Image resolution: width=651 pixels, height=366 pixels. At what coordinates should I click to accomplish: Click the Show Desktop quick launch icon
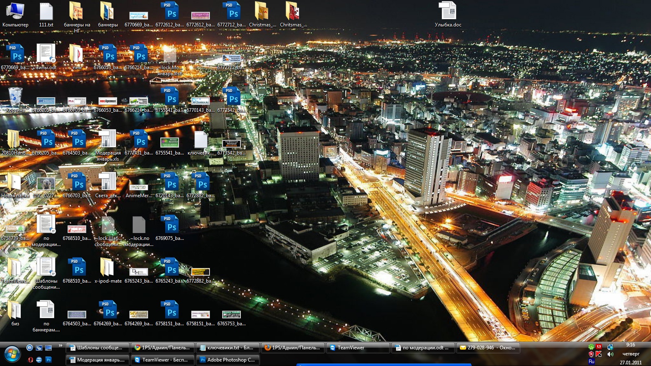(x=48, y=348)
